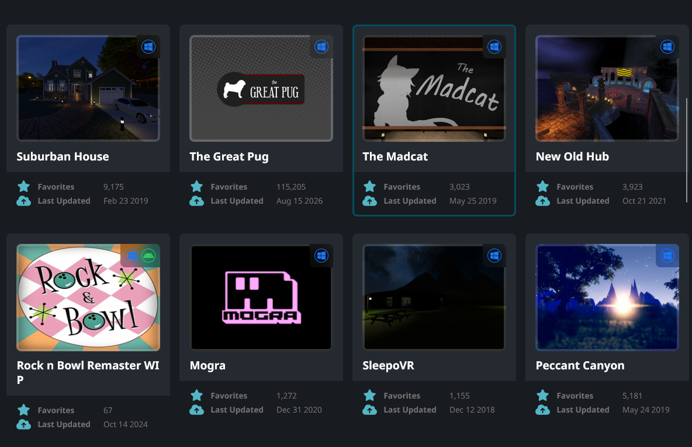The height and width of the screenshot is (447, 692).
Task: Select favorites count 1,272
Action: tap(286, 396)
